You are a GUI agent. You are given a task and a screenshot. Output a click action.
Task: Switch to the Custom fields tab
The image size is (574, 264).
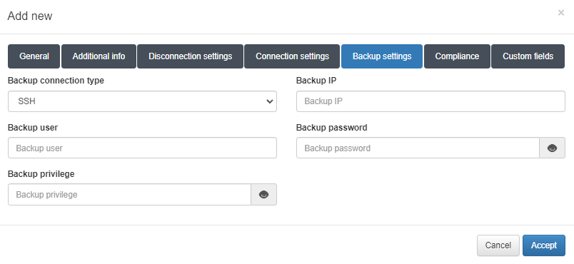(x=528, y=56)
